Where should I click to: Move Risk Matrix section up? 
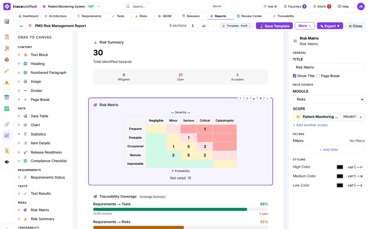pyautogui.click(x=254, y=99)
